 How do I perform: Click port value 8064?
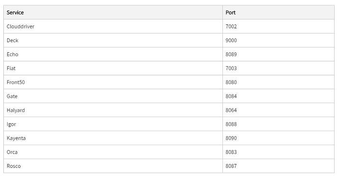click(231, 110)
